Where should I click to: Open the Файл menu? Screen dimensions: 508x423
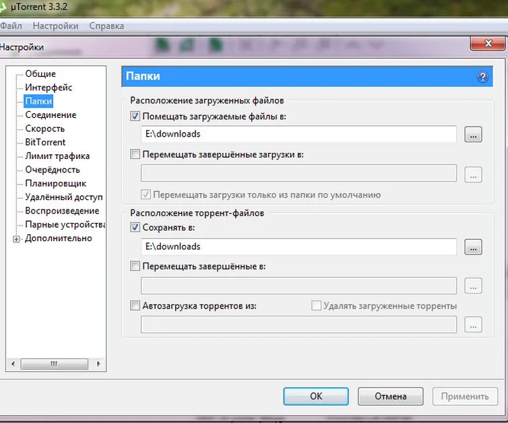click(x=11, y=26)
